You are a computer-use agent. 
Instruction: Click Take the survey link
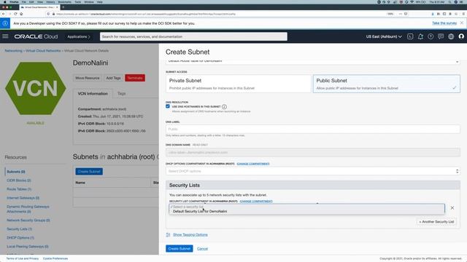[x=444, y=23]
